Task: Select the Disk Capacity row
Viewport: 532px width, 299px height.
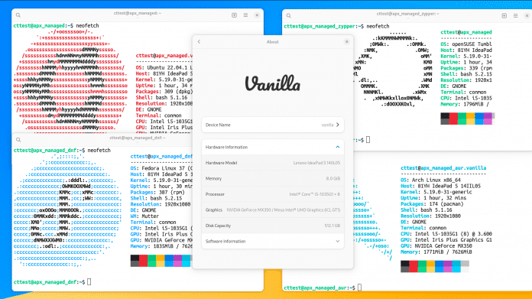Action: point(272,226)
